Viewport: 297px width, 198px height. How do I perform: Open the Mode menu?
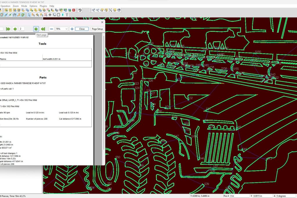24,6
